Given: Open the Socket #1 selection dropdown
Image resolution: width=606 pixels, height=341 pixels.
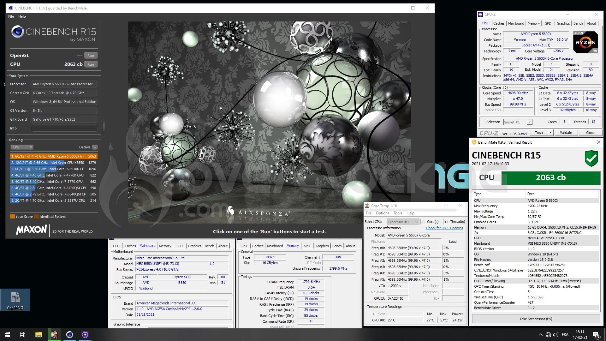Looking at the screenshot, I should tap(518, 122).
